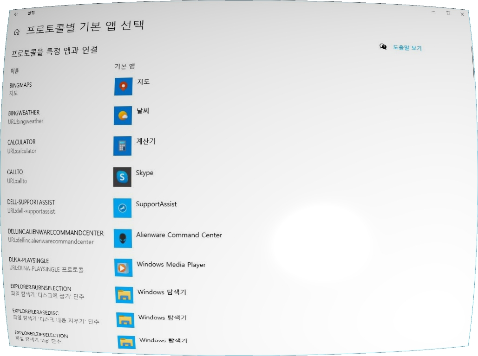Maximize the Settings window

pyautogui.click(x=448, y=13)
